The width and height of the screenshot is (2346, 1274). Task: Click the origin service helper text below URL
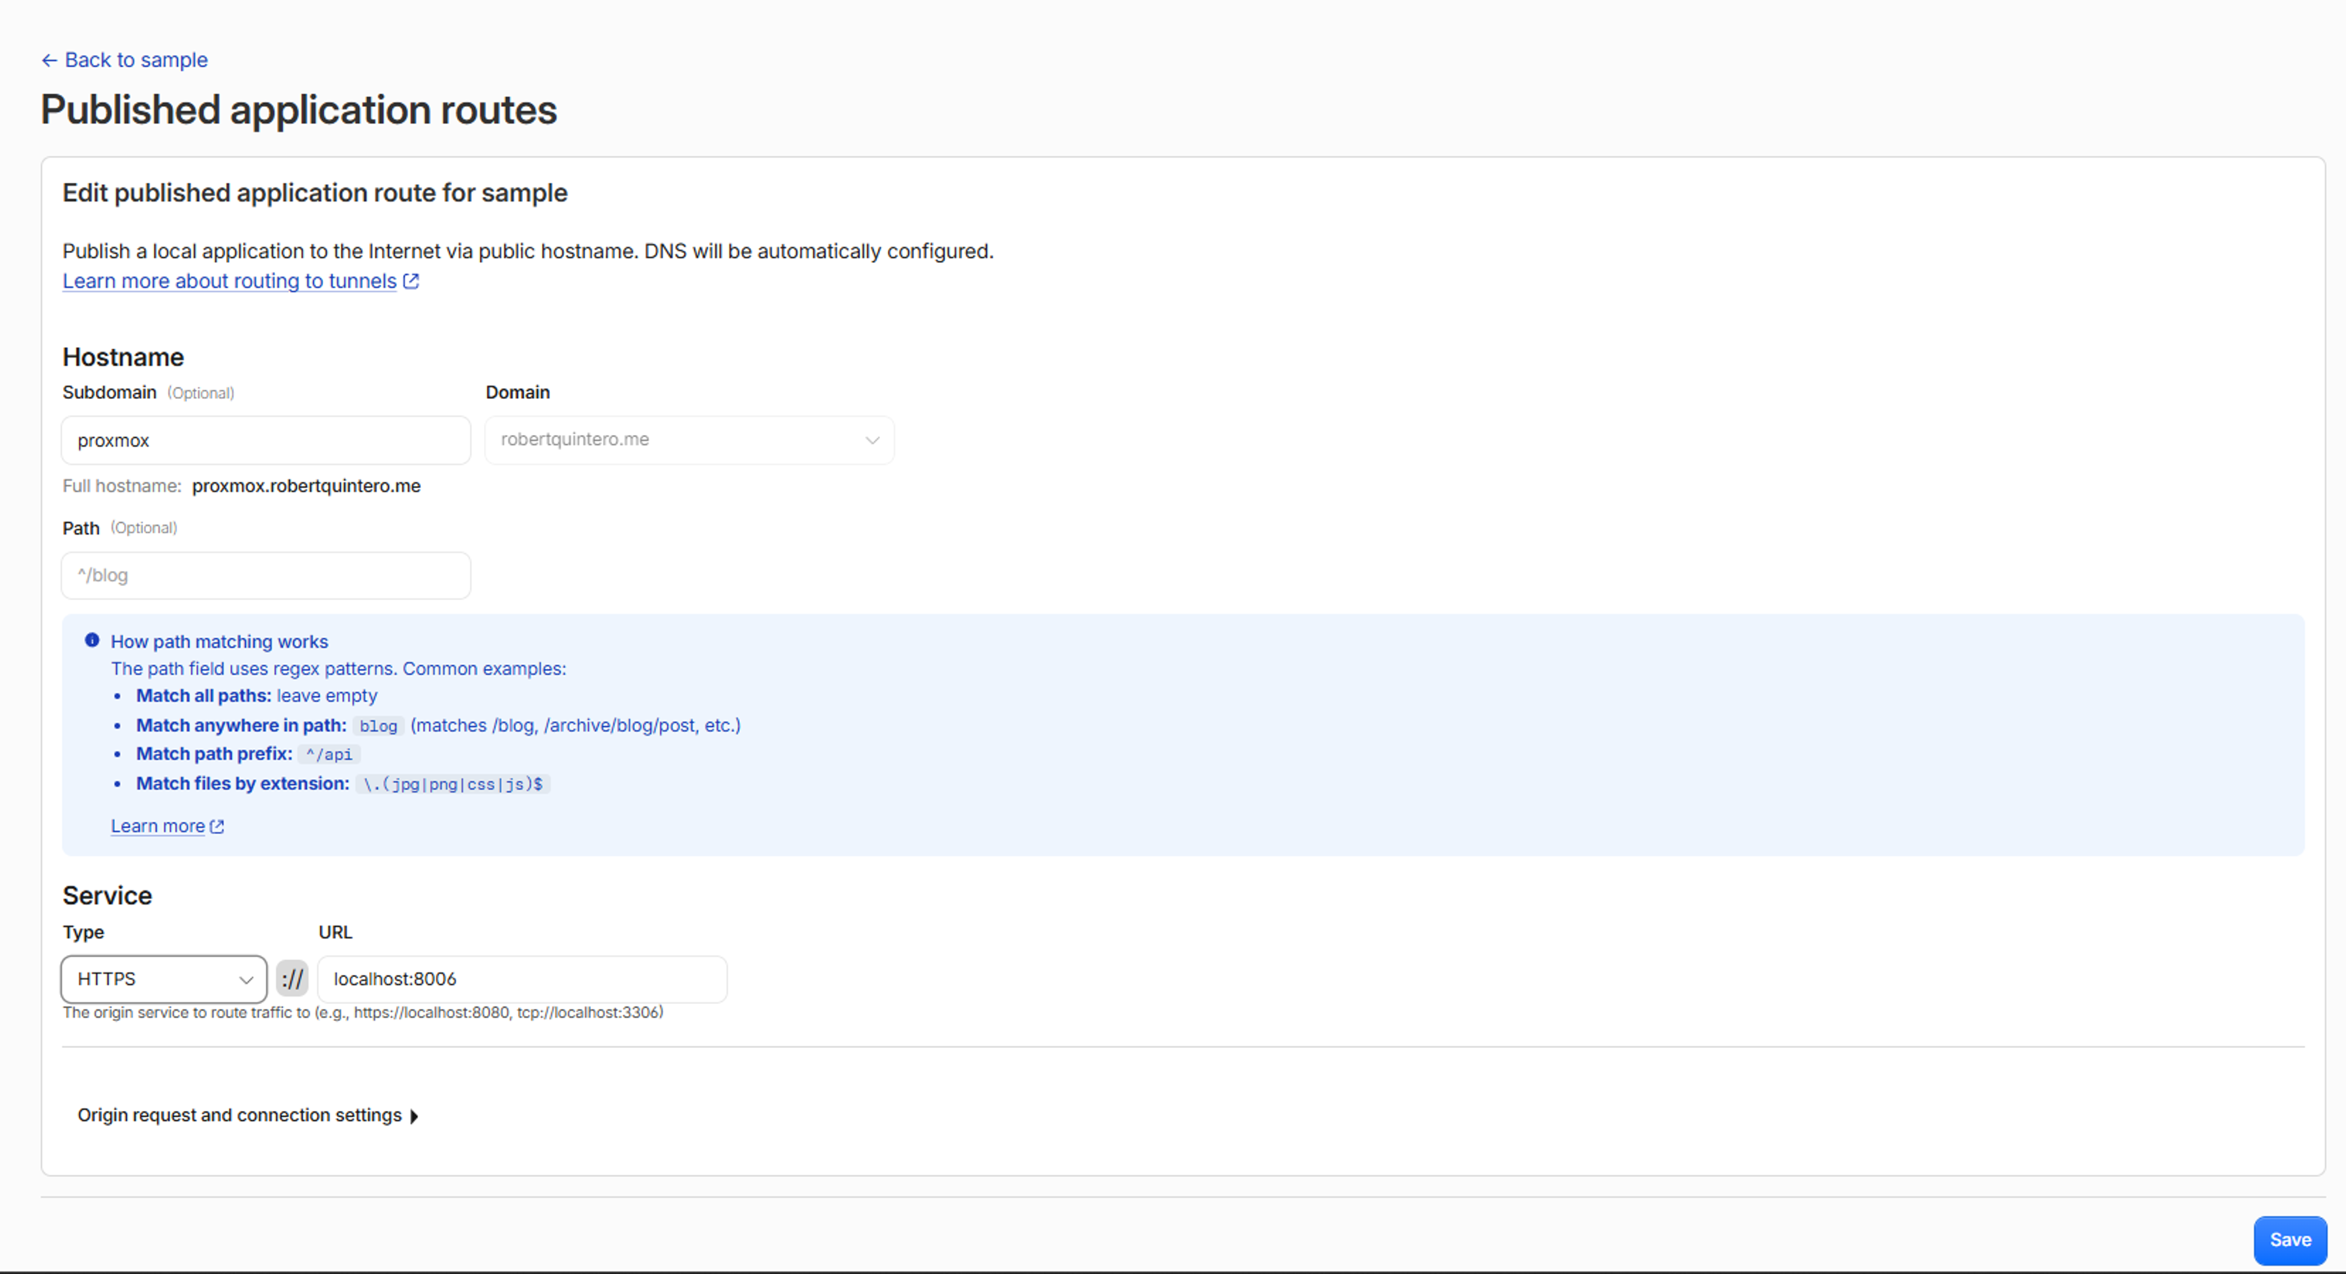(362, 1012)
